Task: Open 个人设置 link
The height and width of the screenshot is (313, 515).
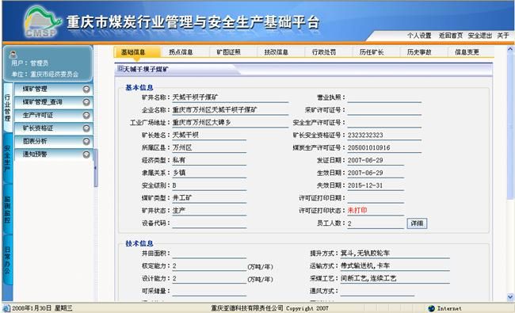Action: [x=419, y=36]
